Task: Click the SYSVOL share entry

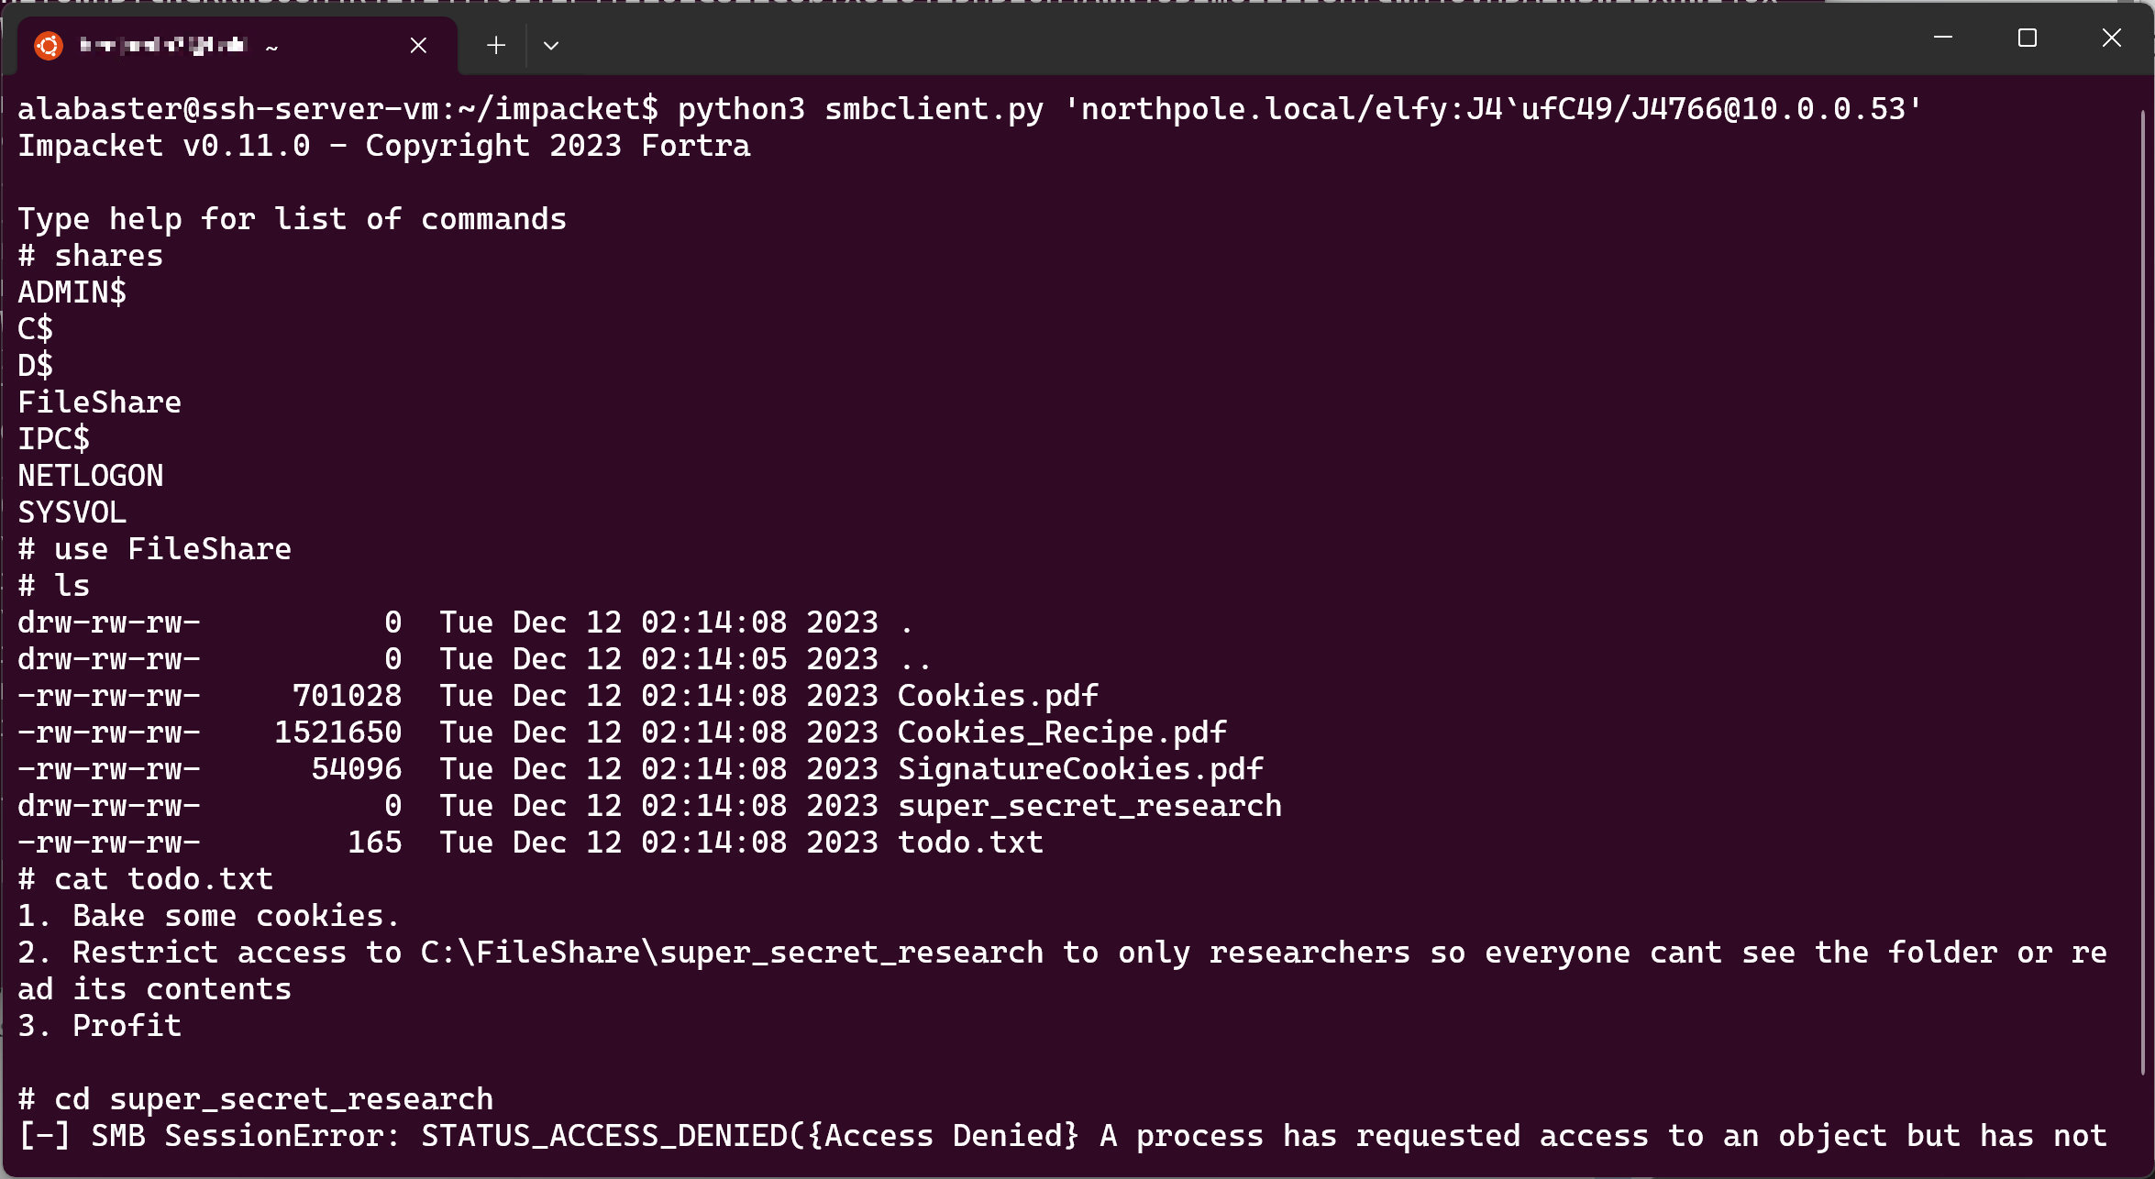Action: (72, 512)
